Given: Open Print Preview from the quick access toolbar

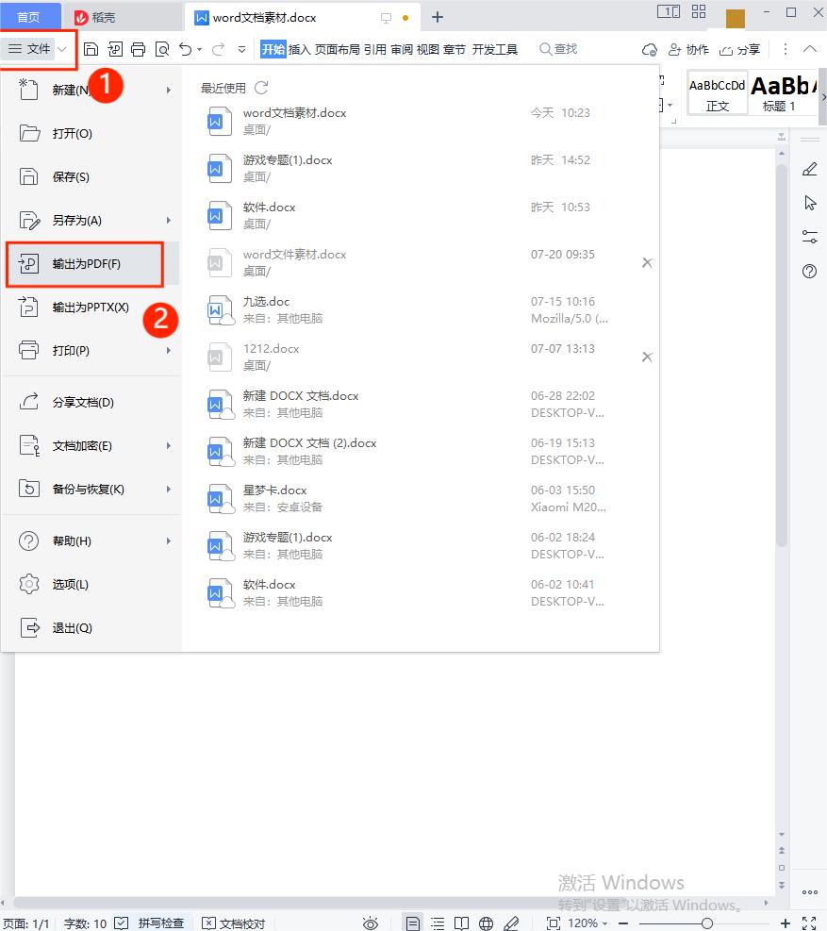Looking at the screenshot, I should point(162,48).
